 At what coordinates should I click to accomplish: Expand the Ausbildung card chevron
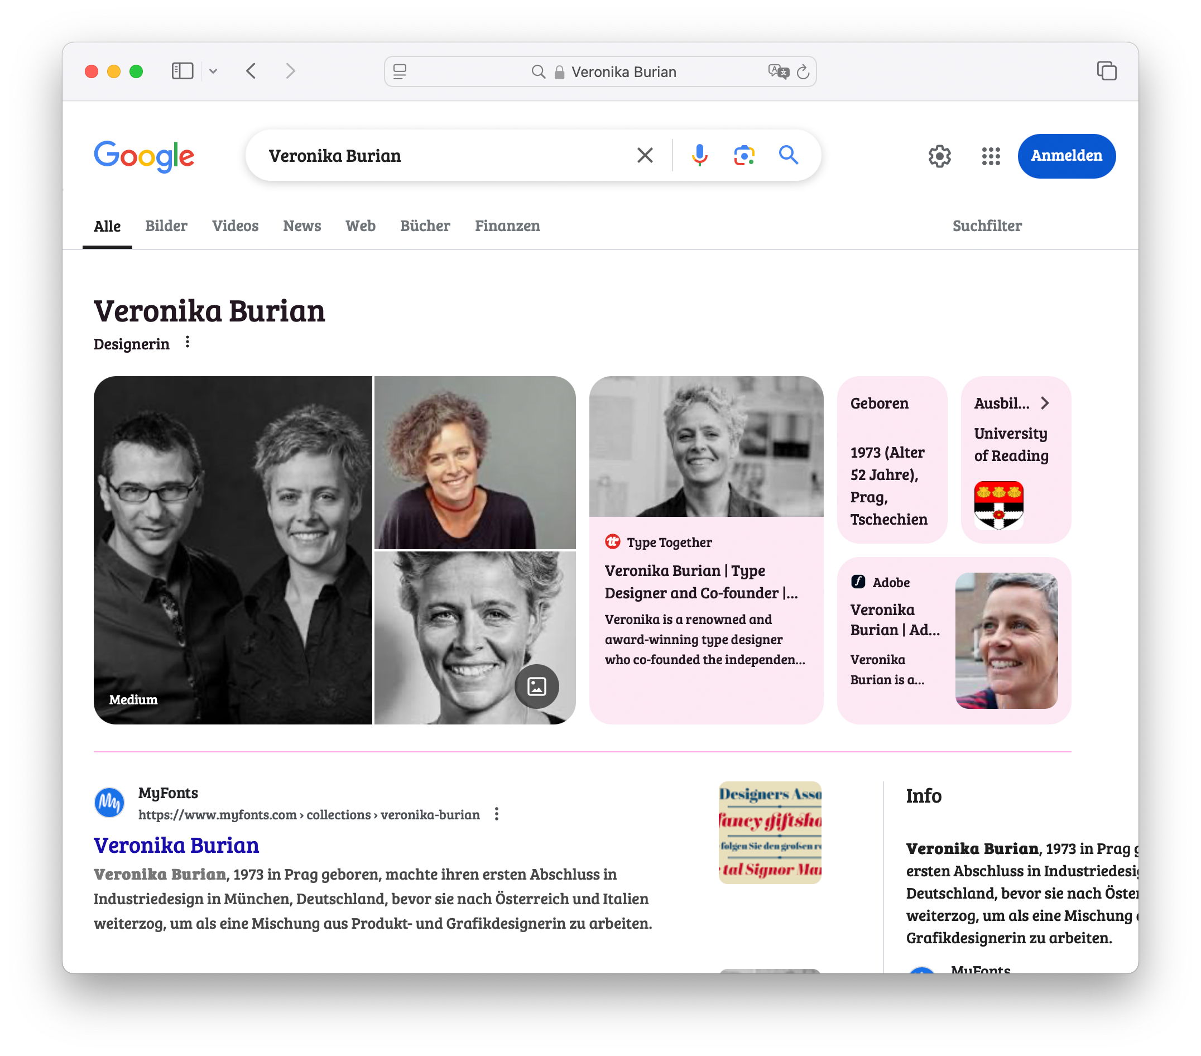tap(1045, 403)
